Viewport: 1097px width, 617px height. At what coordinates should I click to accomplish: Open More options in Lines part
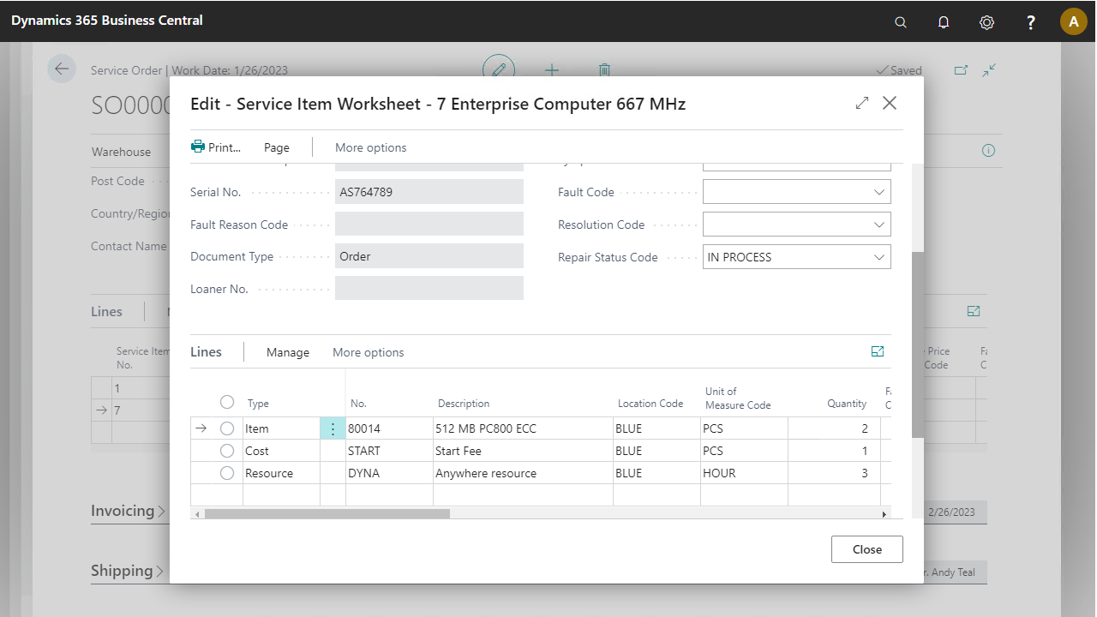(369, 352)
